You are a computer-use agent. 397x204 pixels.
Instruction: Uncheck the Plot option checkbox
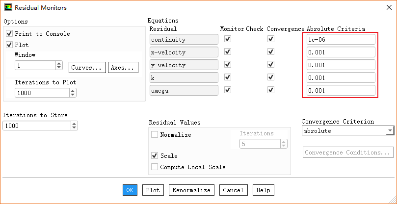[9, 45]
